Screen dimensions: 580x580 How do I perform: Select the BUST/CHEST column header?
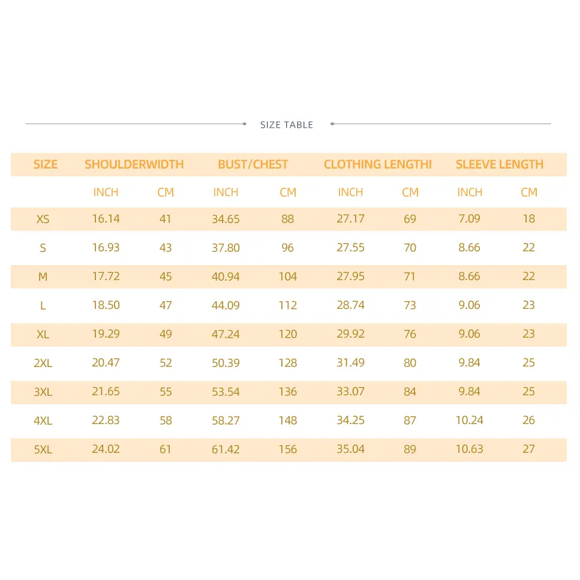tap(253, 164)
